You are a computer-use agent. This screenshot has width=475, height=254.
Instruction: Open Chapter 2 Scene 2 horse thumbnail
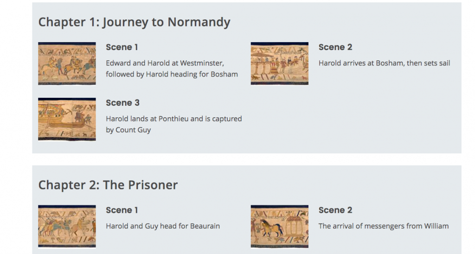coord(280,227)
